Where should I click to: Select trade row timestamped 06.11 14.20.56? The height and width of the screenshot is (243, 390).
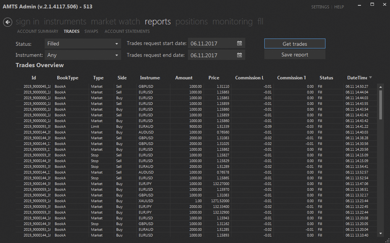[196, 149]
